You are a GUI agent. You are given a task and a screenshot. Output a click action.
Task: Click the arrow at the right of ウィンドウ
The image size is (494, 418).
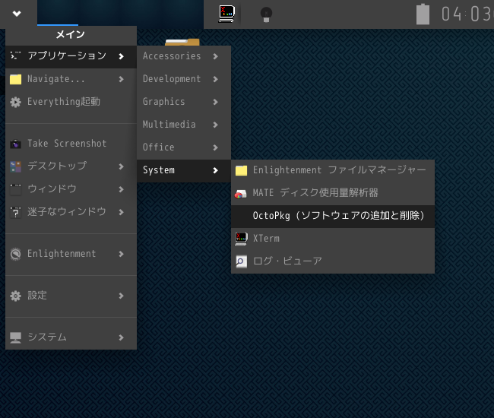pos(122,189)
